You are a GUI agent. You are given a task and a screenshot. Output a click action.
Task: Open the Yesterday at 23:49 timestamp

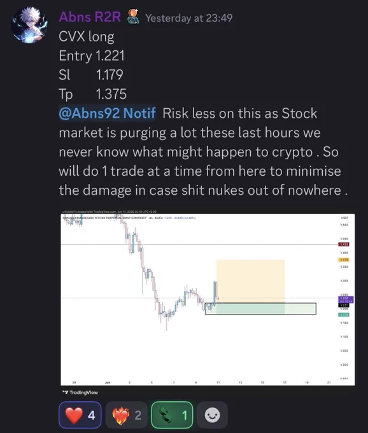[189, 18]
